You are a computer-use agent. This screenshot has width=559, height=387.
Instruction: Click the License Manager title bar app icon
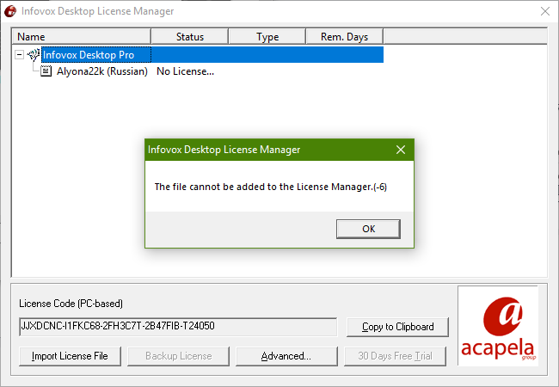pos(10,11)
